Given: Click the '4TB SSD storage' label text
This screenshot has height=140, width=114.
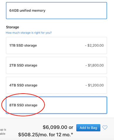Looking at the screenshot, I should tap(23, 85).
